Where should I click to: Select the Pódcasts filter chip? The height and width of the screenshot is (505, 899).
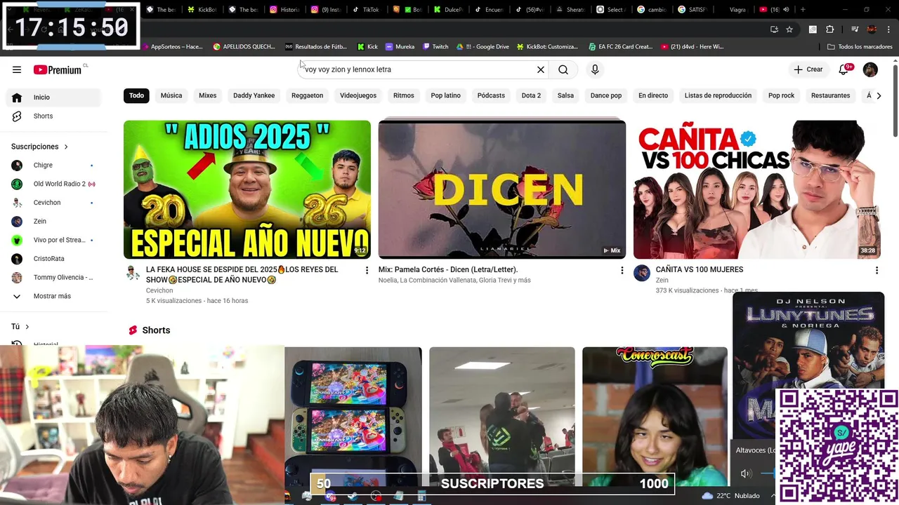click(491, 95)
